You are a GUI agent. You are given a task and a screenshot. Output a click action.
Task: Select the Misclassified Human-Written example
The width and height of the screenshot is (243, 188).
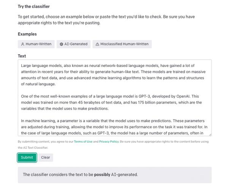(x=122, y=44)
